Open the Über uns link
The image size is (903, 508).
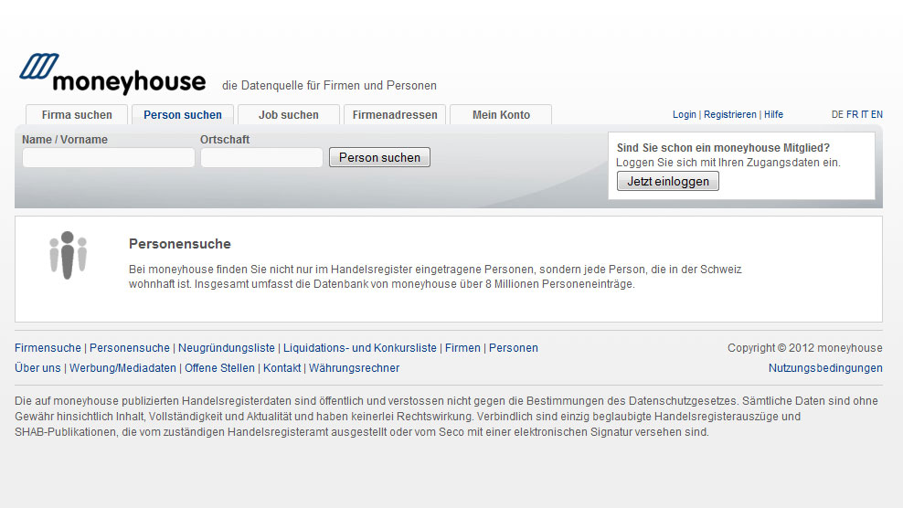[x=37, y=368]
